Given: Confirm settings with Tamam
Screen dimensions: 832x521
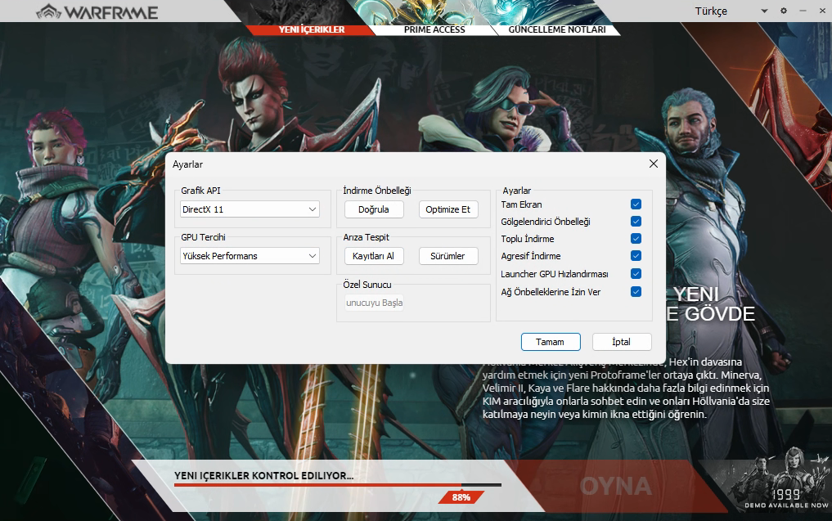Looking at the screenshot, I should [551, 342].
